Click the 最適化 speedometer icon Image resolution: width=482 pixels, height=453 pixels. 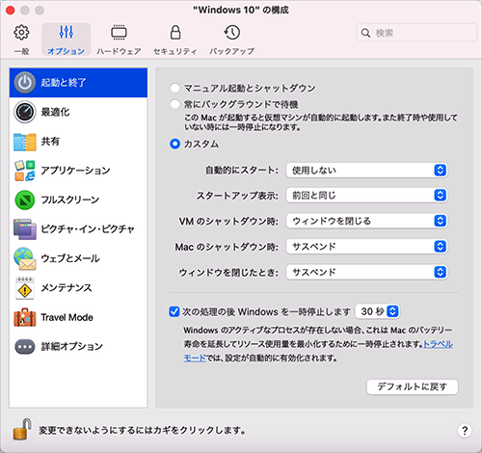pyautogui.click(x=25, y=112)
